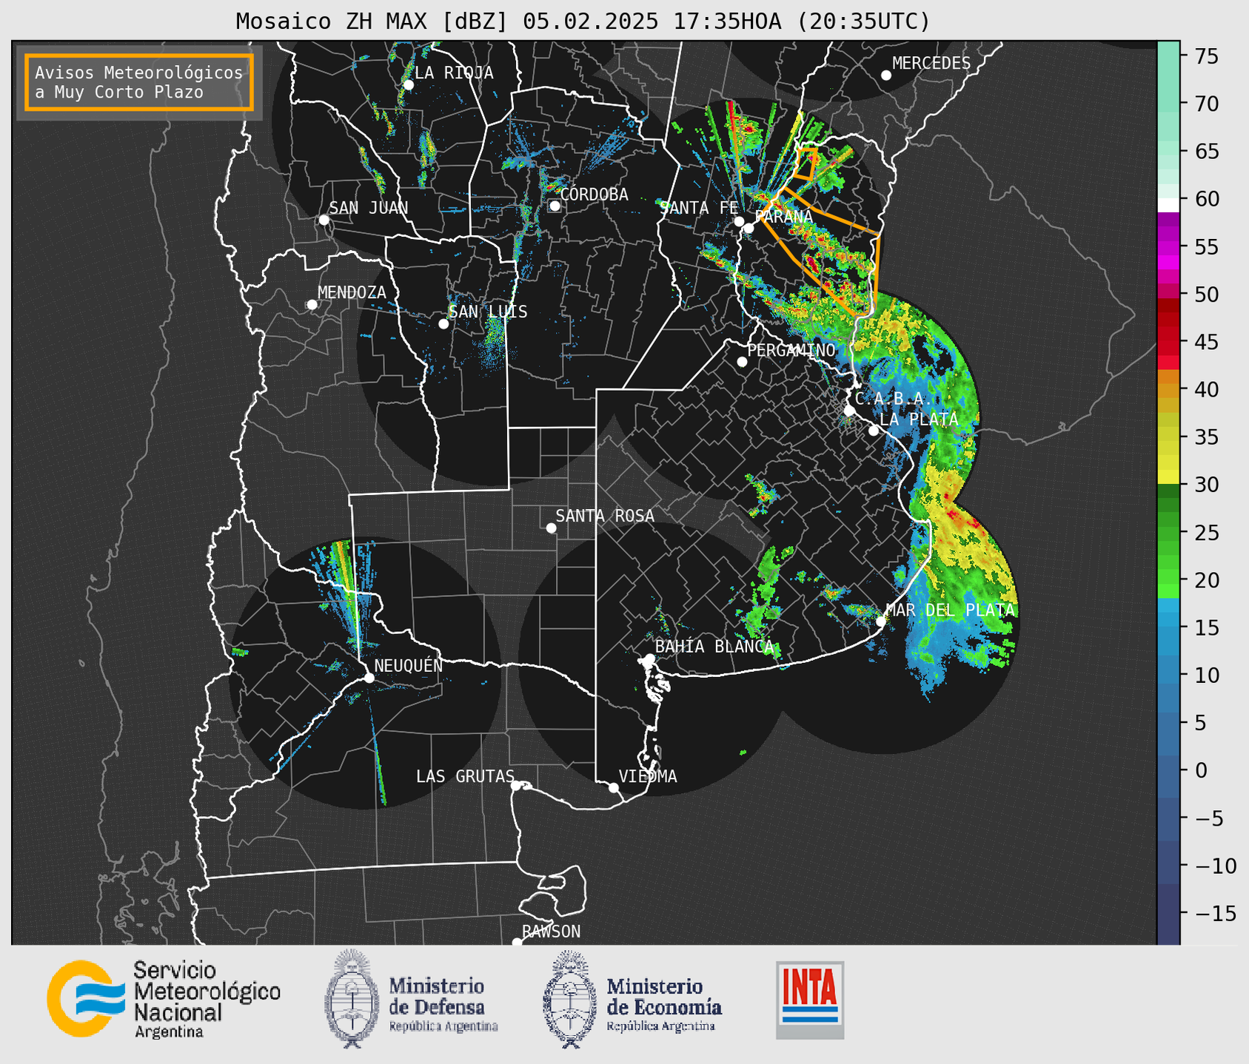Screen dimensions: 1249x1064
Task: Select the Córdoba city marker dot
Action: (555, 206)
